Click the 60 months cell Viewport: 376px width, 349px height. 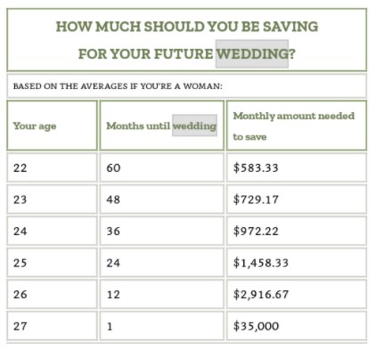coord(162,167)
